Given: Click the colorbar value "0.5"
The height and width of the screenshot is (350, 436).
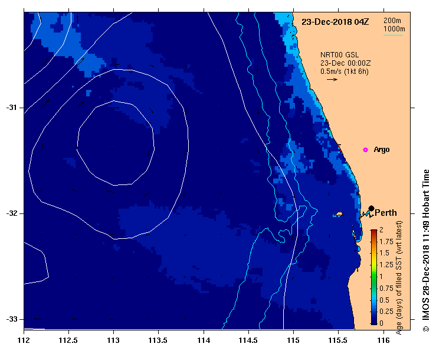Looking at the screenshot, I should 384,300.
